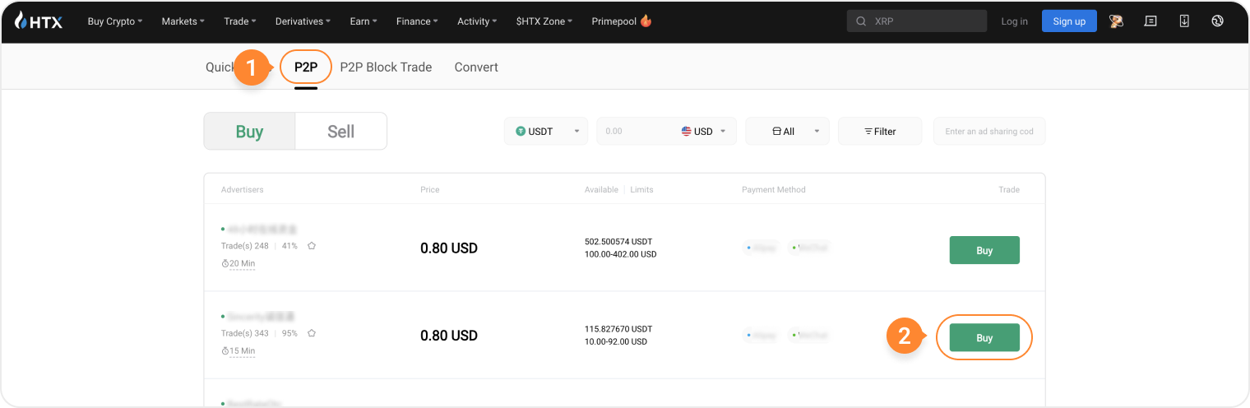
Task: Click the search magnifier icon
Action: tap(861, 21)
